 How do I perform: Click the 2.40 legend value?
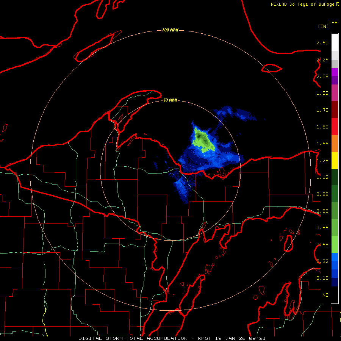pyautogui.click(x=322, y=42)
